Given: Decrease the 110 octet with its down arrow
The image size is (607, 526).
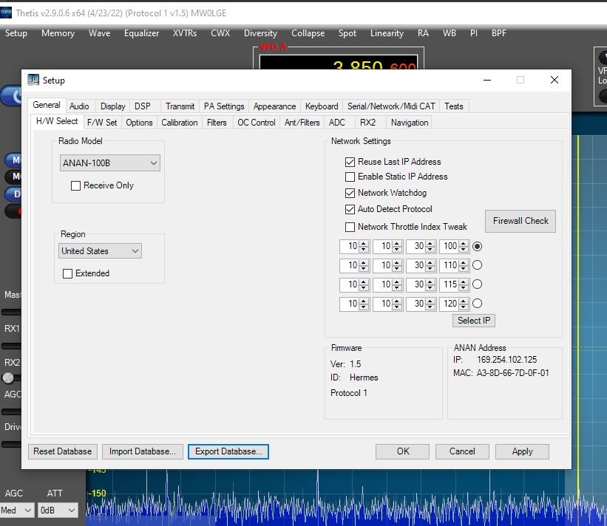Looking at the screenshot, I should [x=464, y=268].
